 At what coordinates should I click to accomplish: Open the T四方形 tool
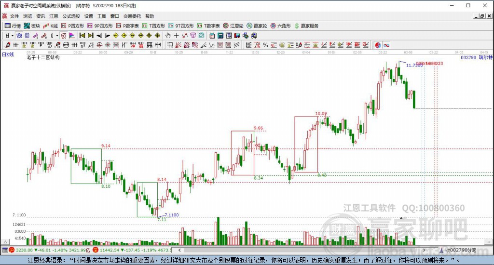click(x=153, y=26)
